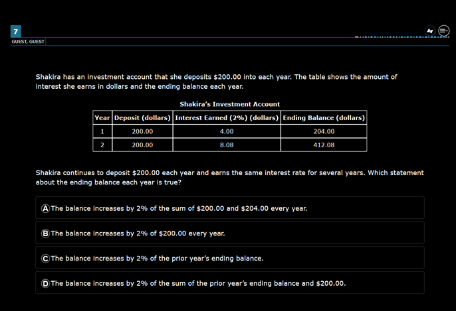Click the GUEST, GUEST user label
The image size is (456, 311).
28,42
